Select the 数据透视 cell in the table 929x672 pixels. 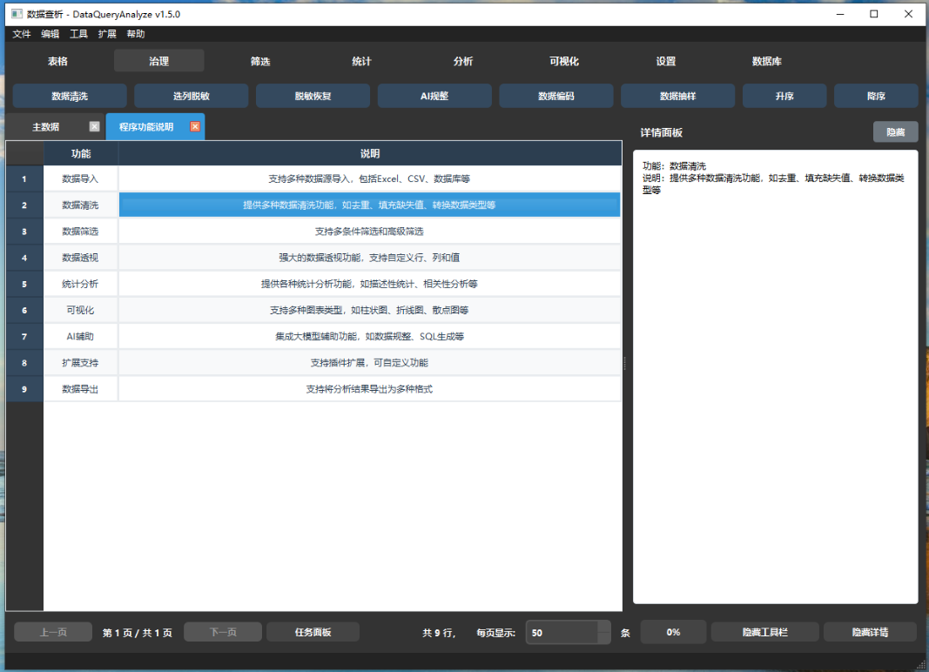pos(81,258)
